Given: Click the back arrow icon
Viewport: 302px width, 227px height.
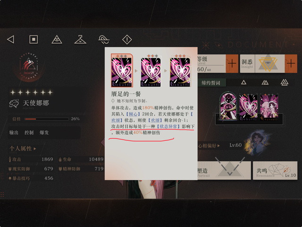Looking at the screenshot, I should coord(10,39).
